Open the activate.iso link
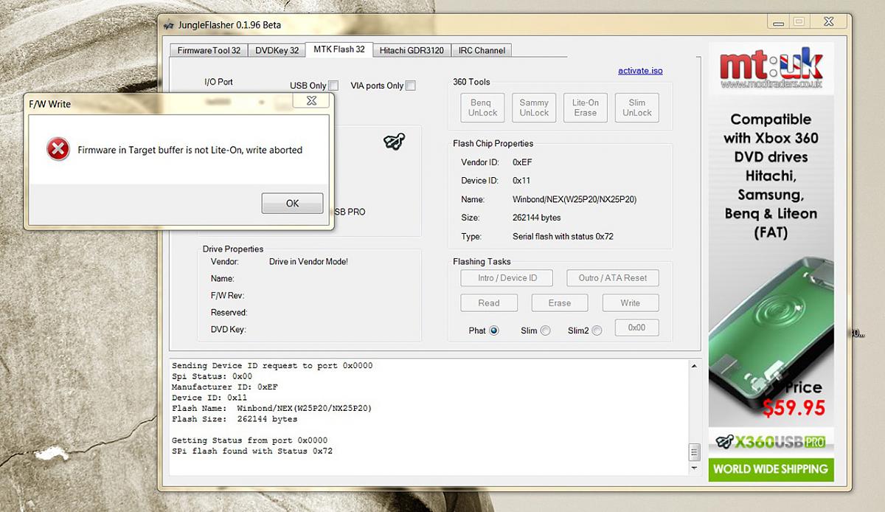This screenshot has height=512, width=885. click(x=640, y=71)
